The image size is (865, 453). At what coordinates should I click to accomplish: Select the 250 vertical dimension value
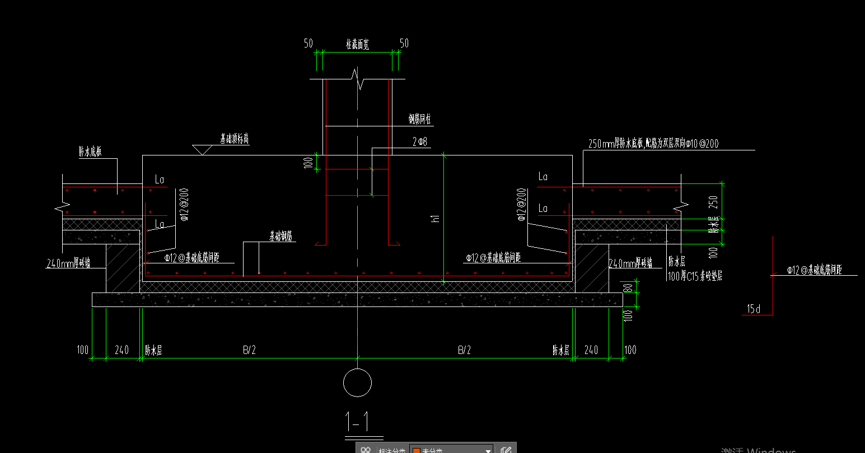point(713,201)
